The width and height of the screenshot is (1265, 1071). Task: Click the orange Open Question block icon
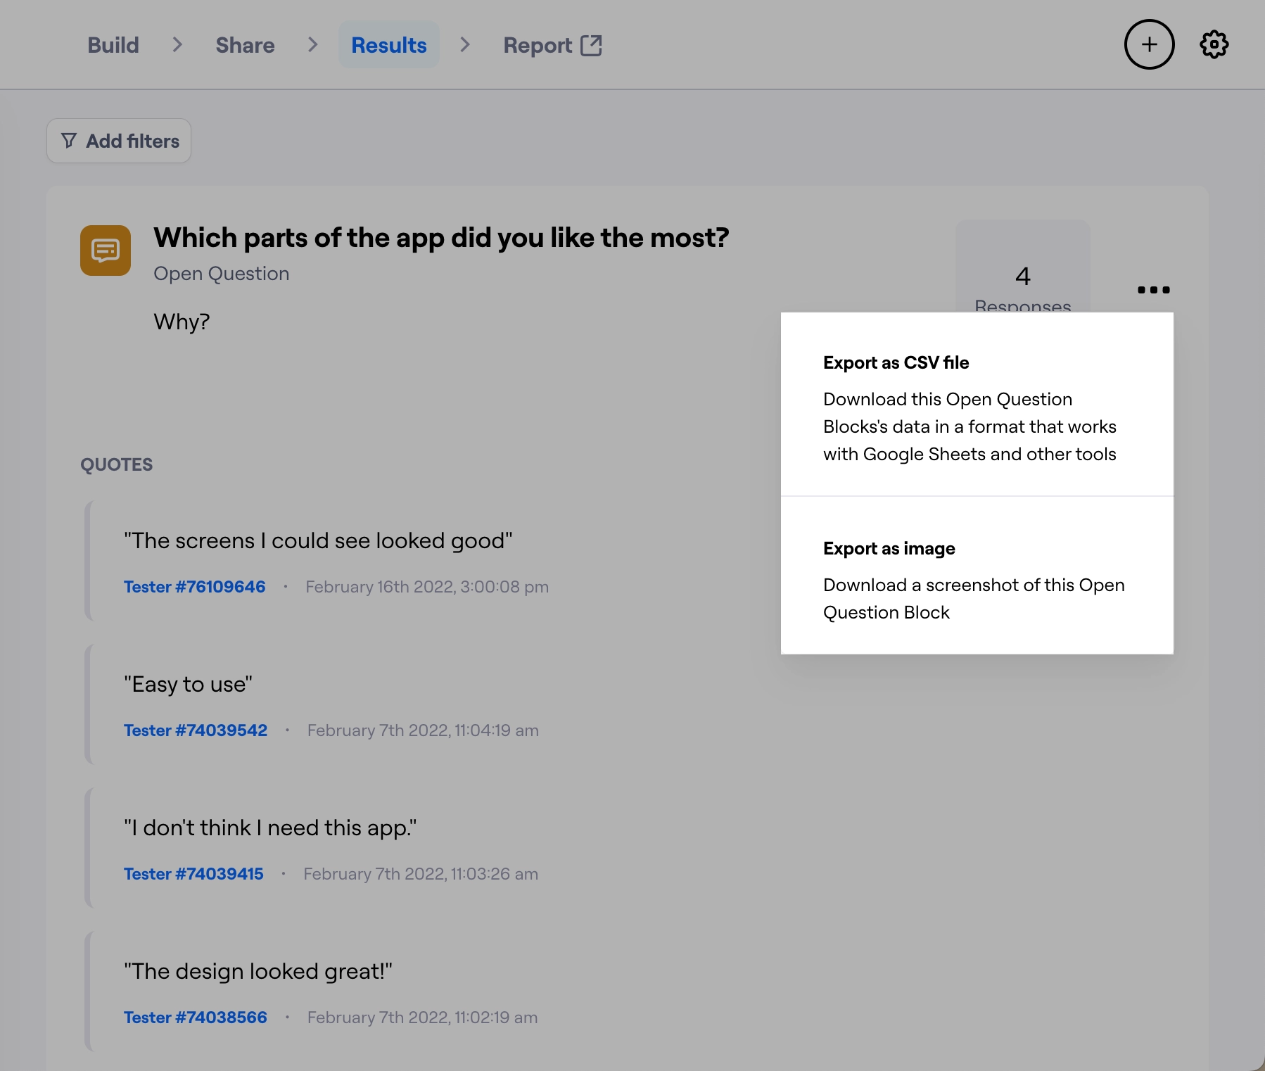tap(106, 251)
